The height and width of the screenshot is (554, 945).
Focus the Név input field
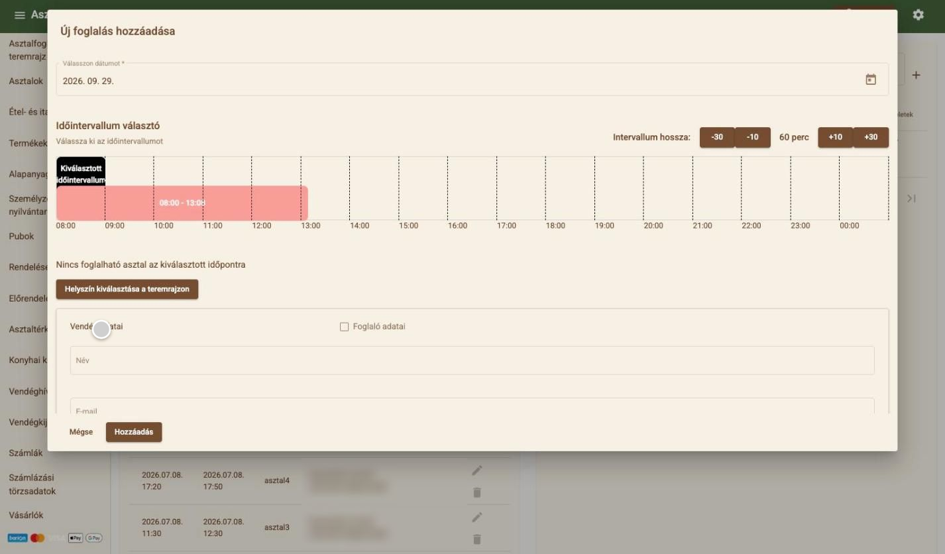472,360
